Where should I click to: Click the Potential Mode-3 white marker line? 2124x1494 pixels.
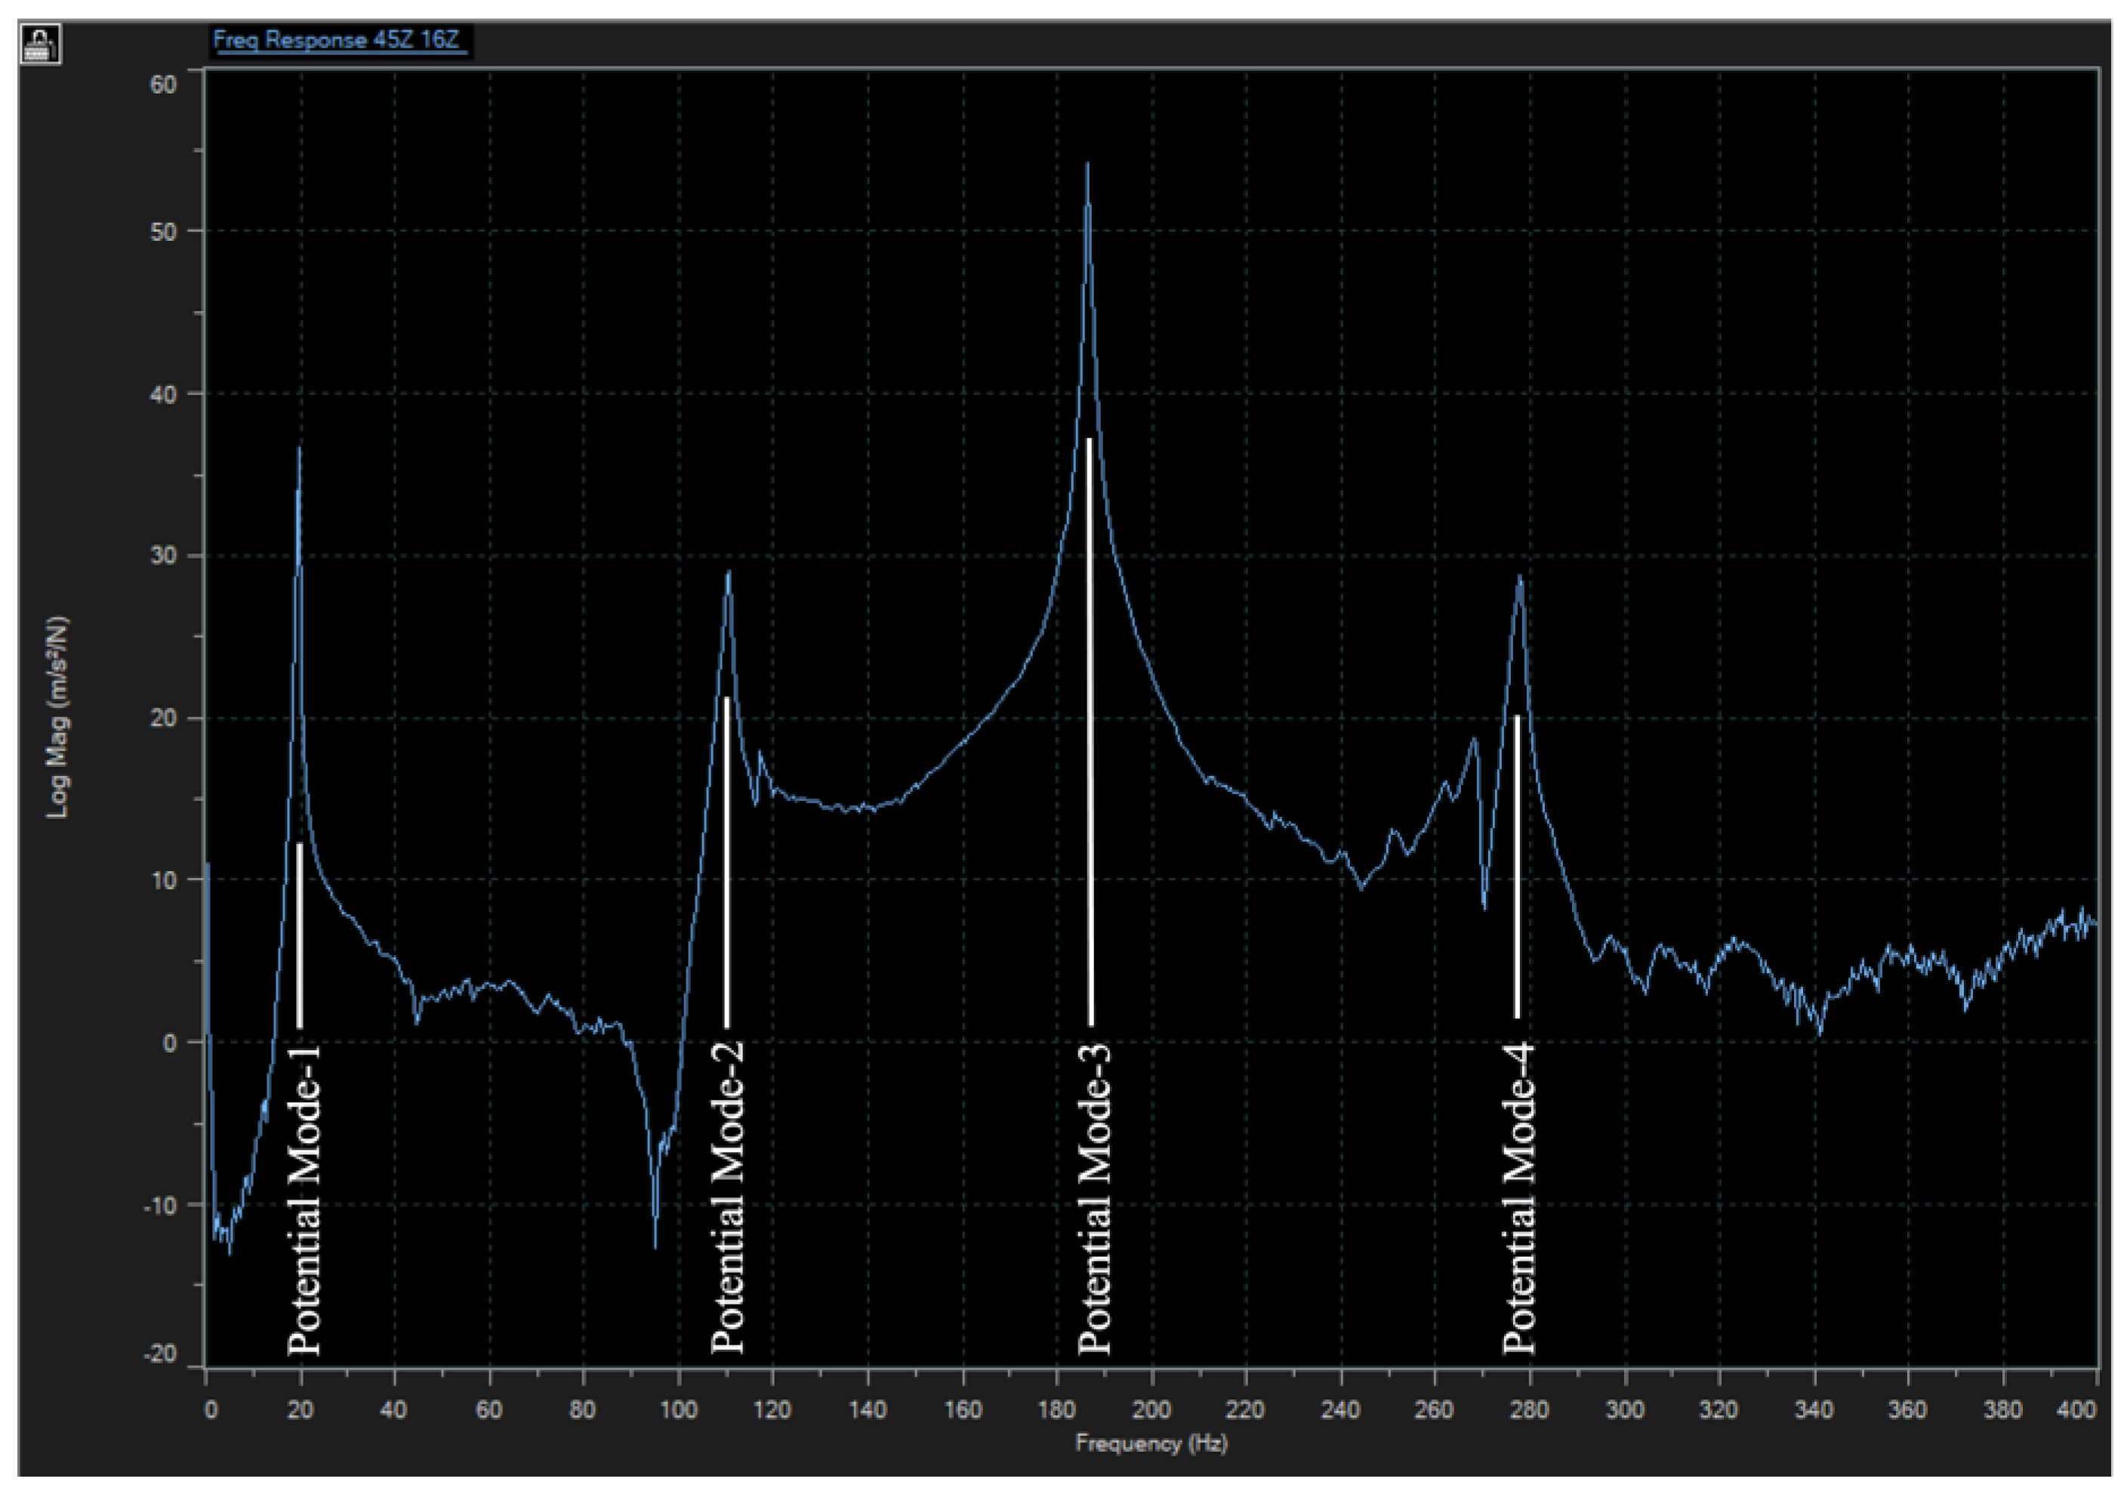click(1090, 731)
